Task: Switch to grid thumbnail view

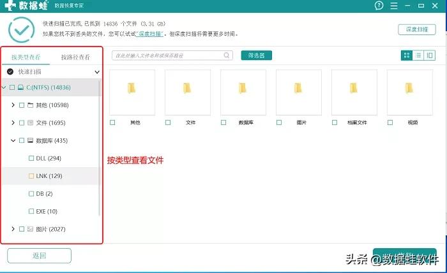Action: (407, 55)
